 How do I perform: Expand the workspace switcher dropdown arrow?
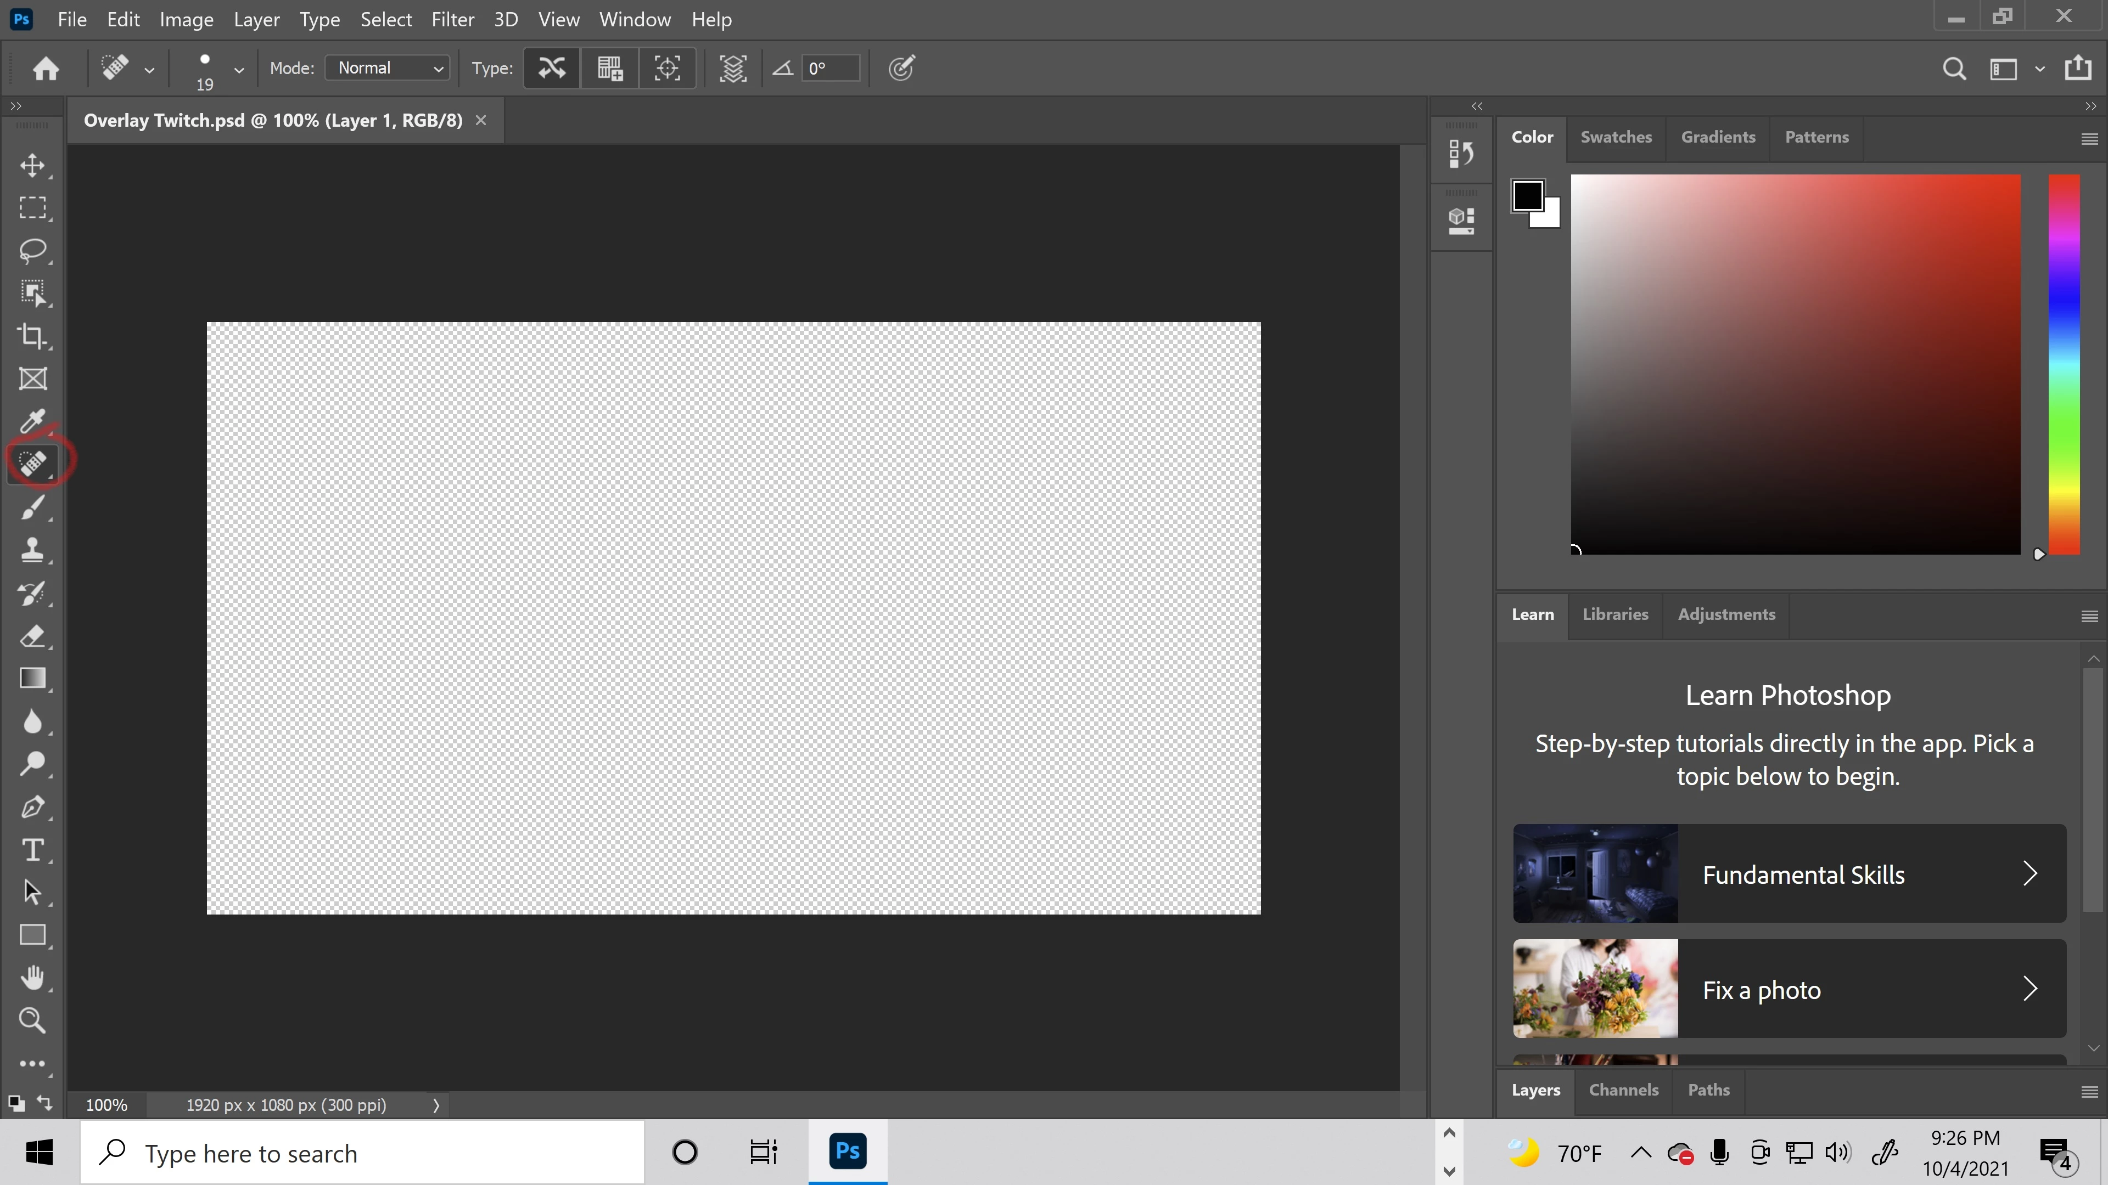(x=2039, y=70)
